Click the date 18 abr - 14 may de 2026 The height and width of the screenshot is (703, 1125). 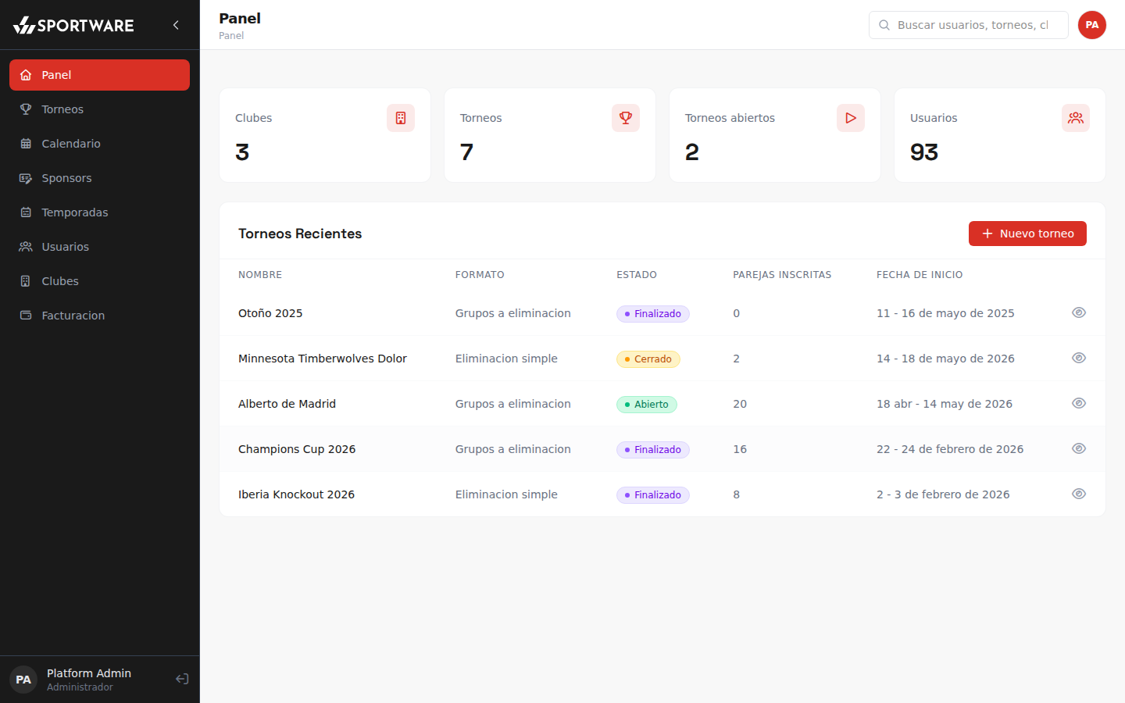(945, 404)
